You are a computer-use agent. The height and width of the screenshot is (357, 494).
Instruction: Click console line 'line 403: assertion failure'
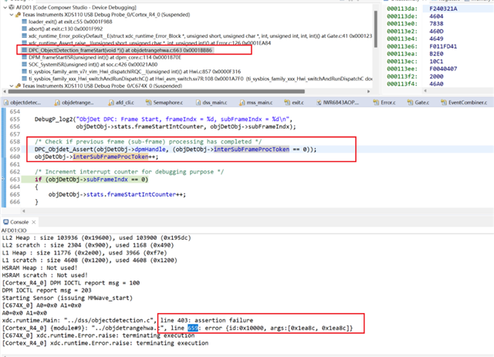207,321
